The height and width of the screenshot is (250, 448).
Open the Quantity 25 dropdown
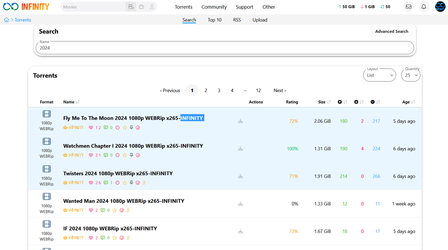(x=411, y=75)
